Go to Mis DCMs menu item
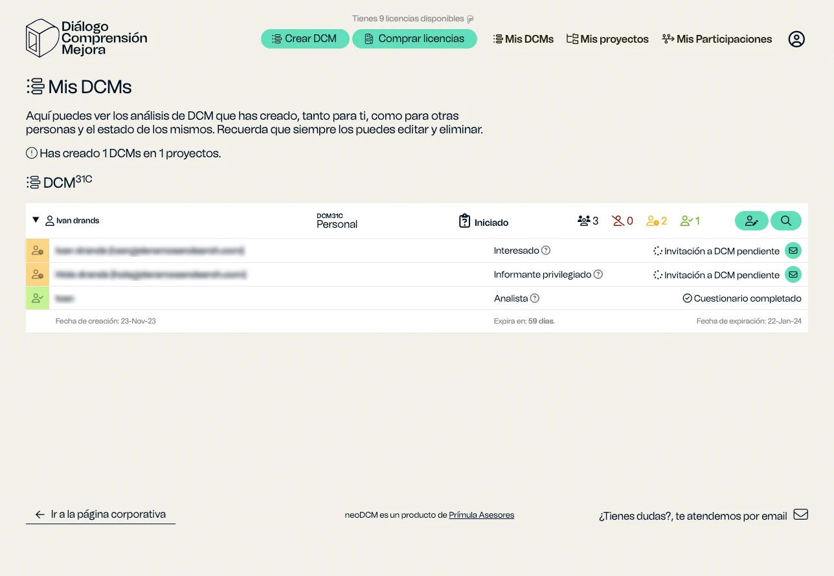 [x=523, y=39]
